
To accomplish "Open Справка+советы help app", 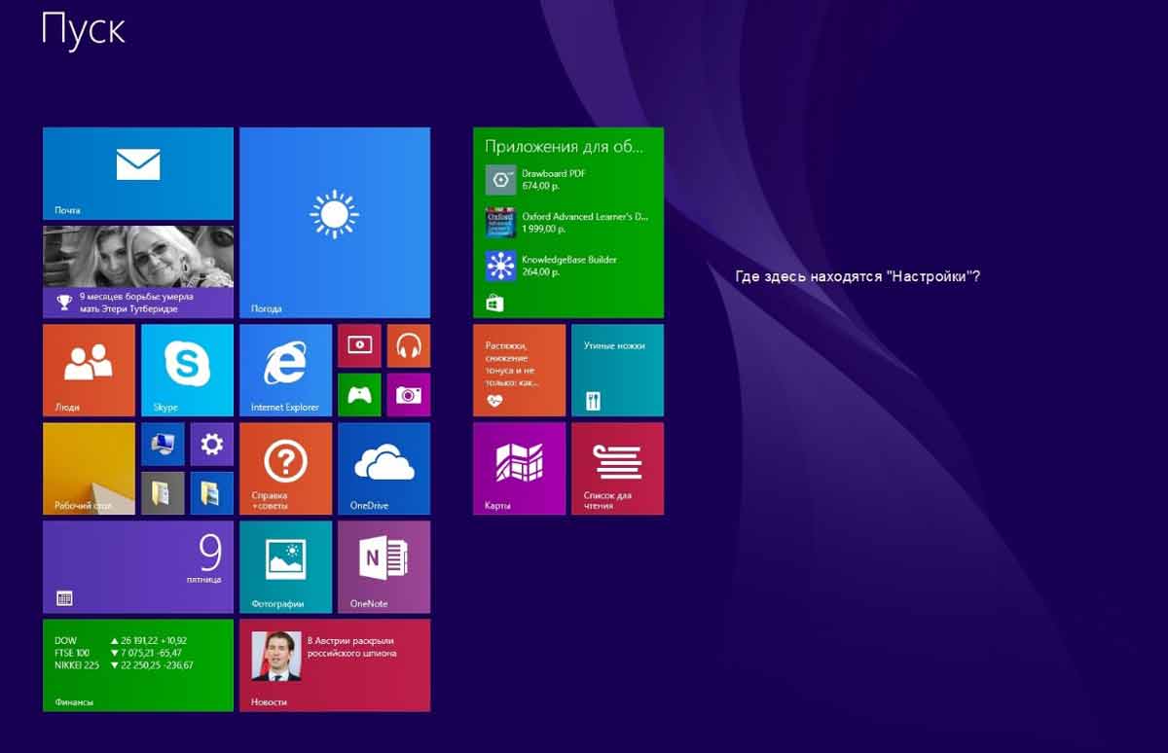I will tap(285, 470).
